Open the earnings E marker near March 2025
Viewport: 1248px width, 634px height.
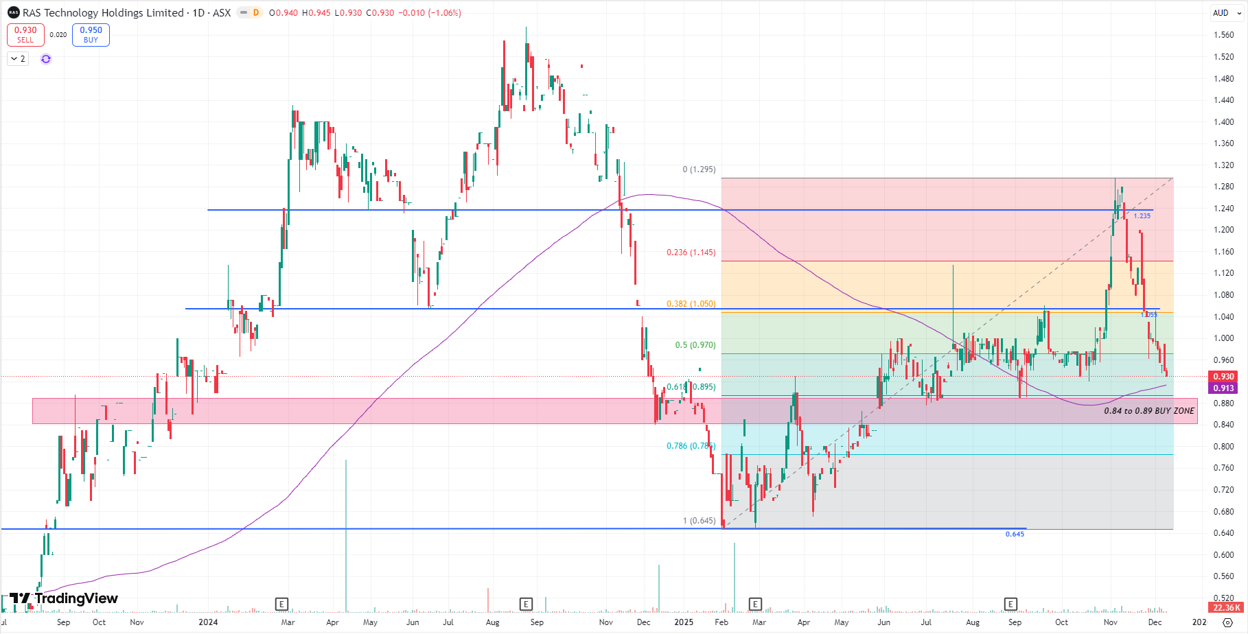click(755, 604)
